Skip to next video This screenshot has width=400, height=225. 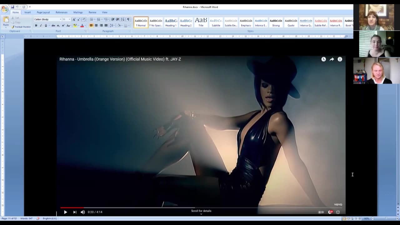75,212
